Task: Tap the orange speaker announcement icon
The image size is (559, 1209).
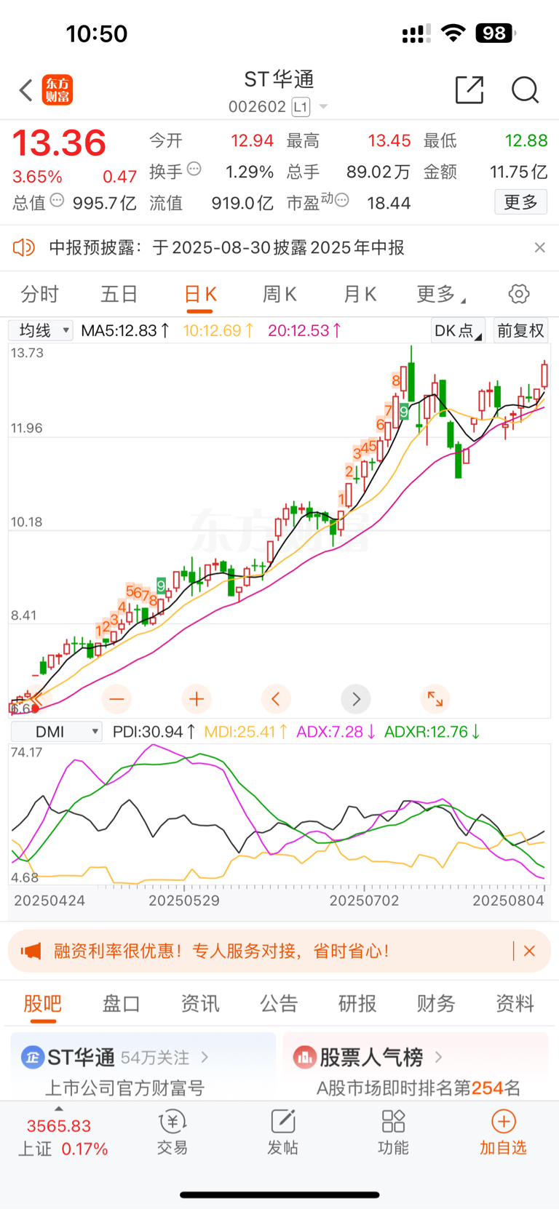Action: tap(23, 248)
